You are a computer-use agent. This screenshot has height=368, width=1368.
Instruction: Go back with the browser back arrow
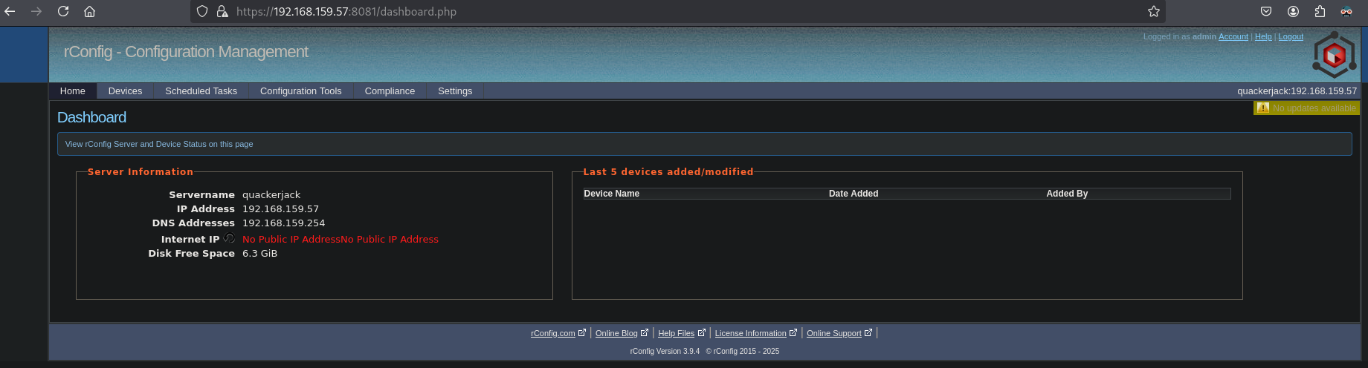[x=10, y=11]
